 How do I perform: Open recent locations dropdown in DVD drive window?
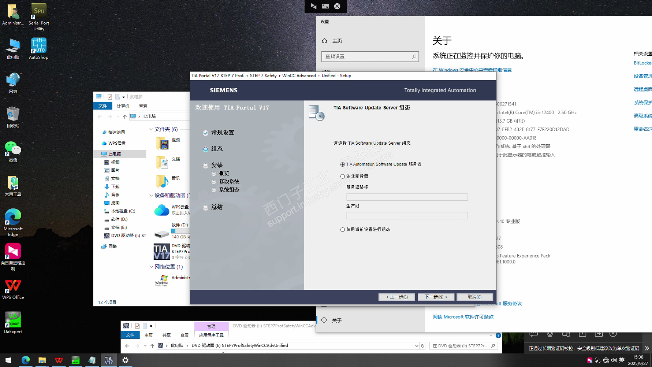click(145, 346)
